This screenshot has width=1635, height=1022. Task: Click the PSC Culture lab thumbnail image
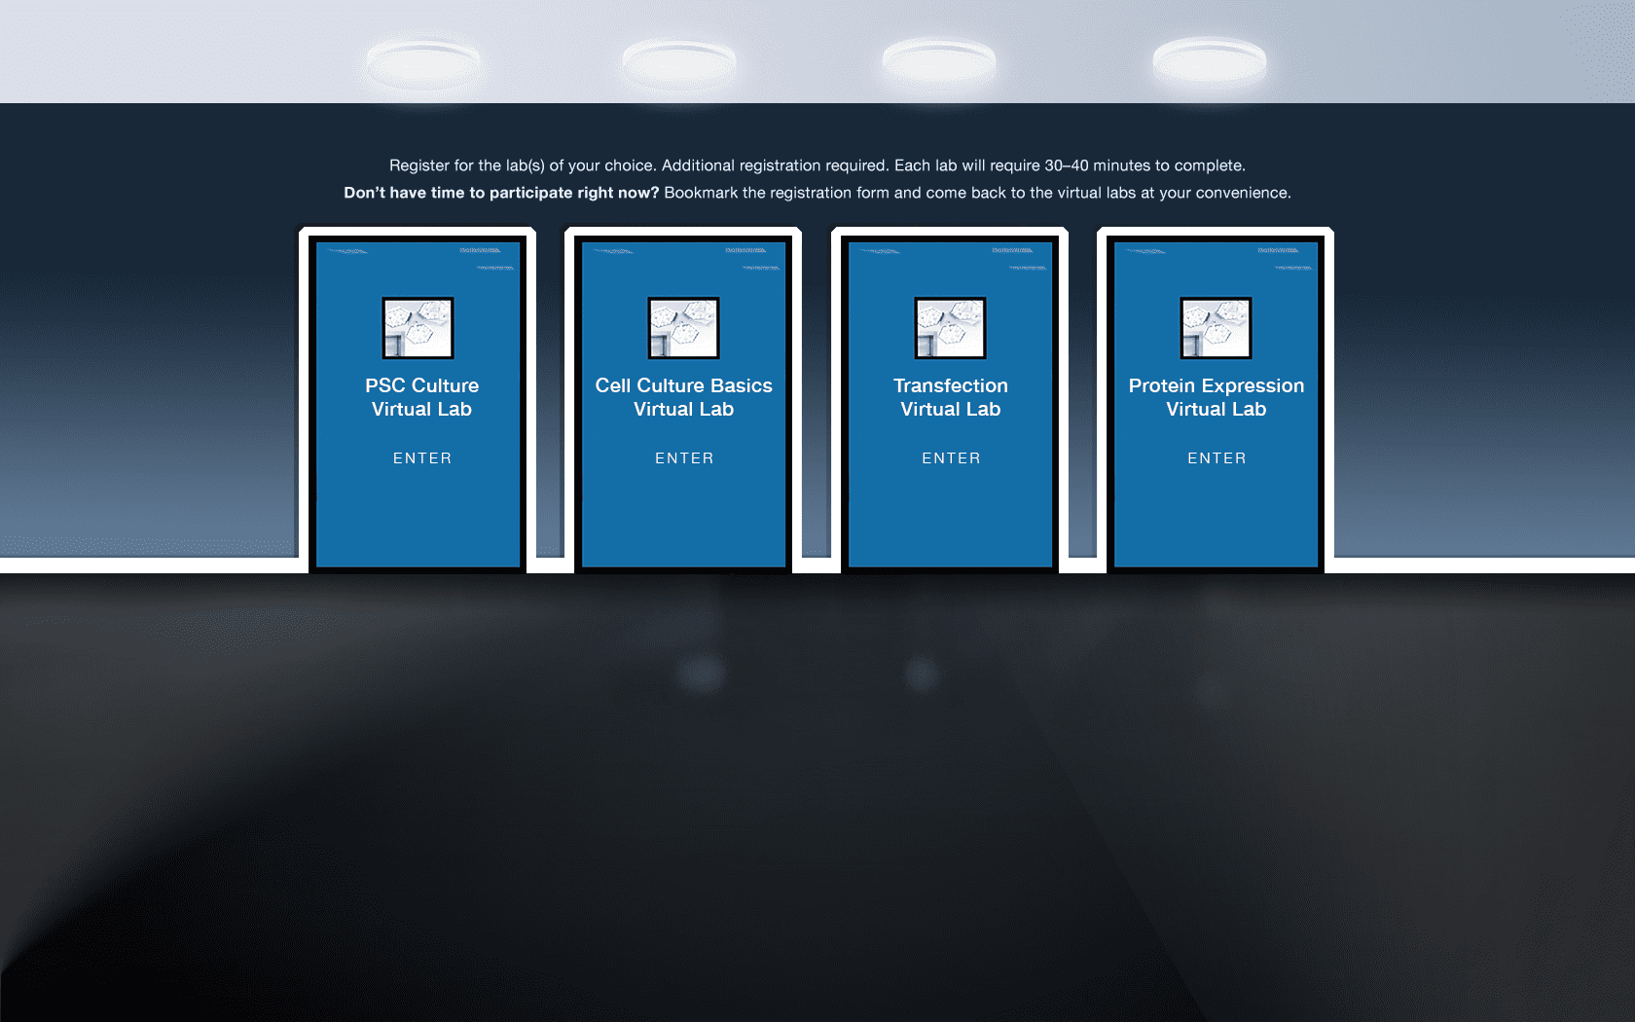pos(418,327)
